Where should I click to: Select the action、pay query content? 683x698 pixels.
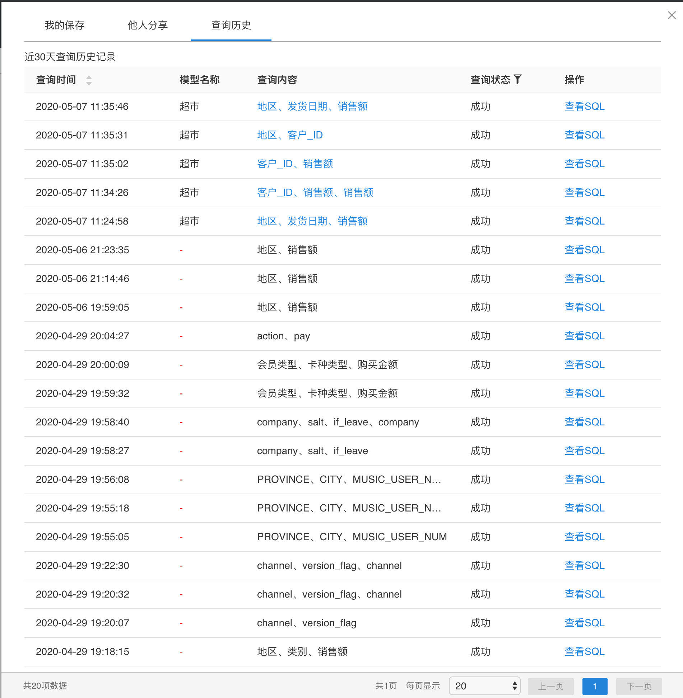coord(283,336)
